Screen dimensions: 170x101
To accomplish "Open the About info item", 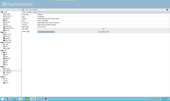I will coord(6,83).
